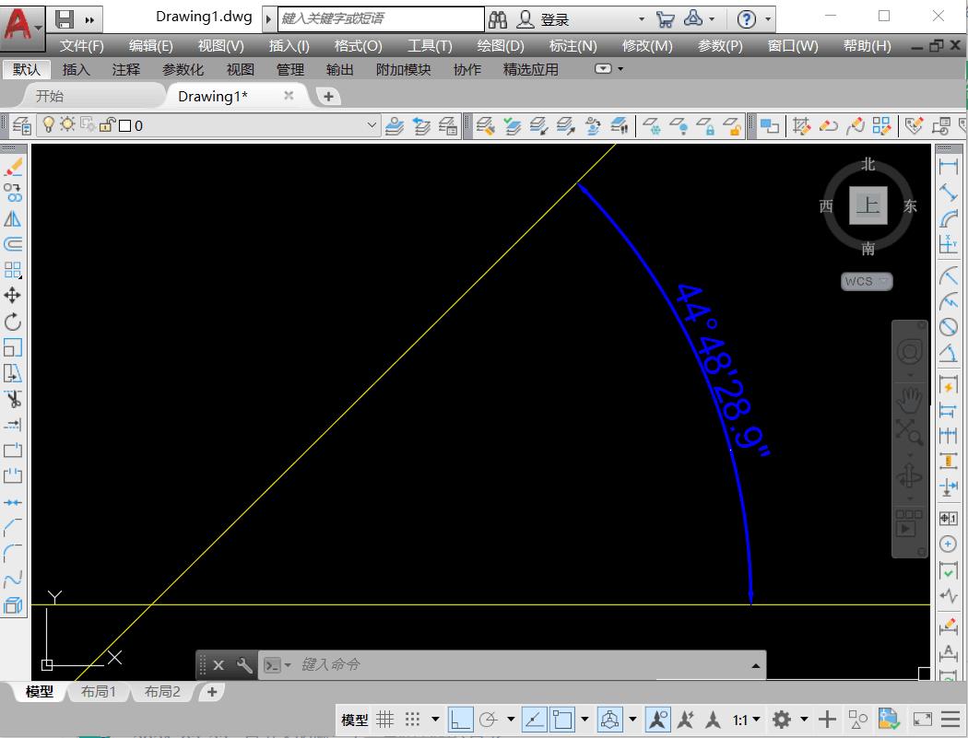Pick the Trim scissors tool
This screenshot has width=968, height=738.
click(13, 399)
